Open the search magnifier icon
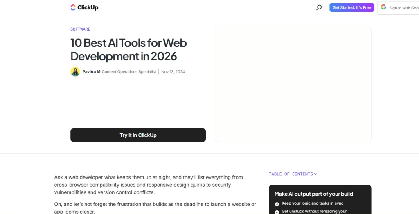 319,7
